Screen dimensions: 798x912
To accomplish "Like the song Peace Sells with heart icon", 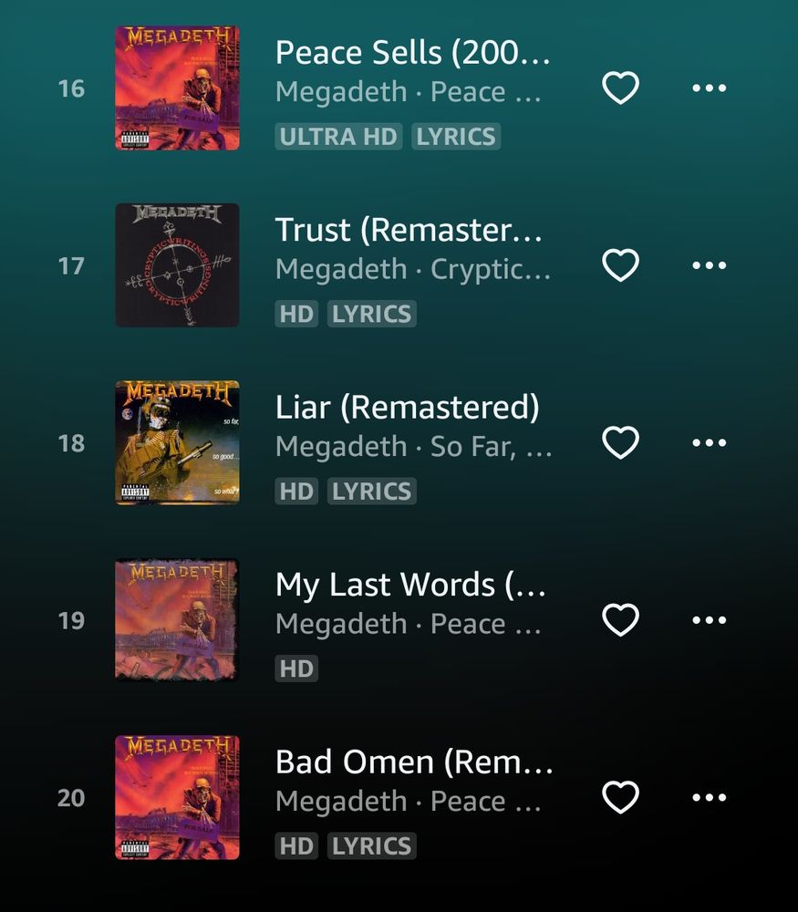I will click(620, 88).
